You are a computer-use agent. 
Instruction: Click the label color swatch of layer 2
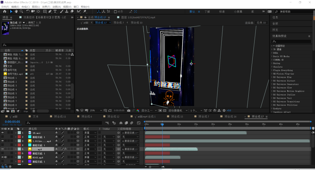(x=19, y=137)
